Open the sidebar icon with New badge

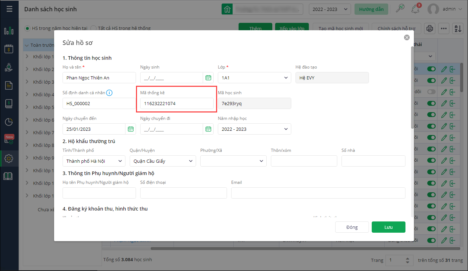pos(9,140)
